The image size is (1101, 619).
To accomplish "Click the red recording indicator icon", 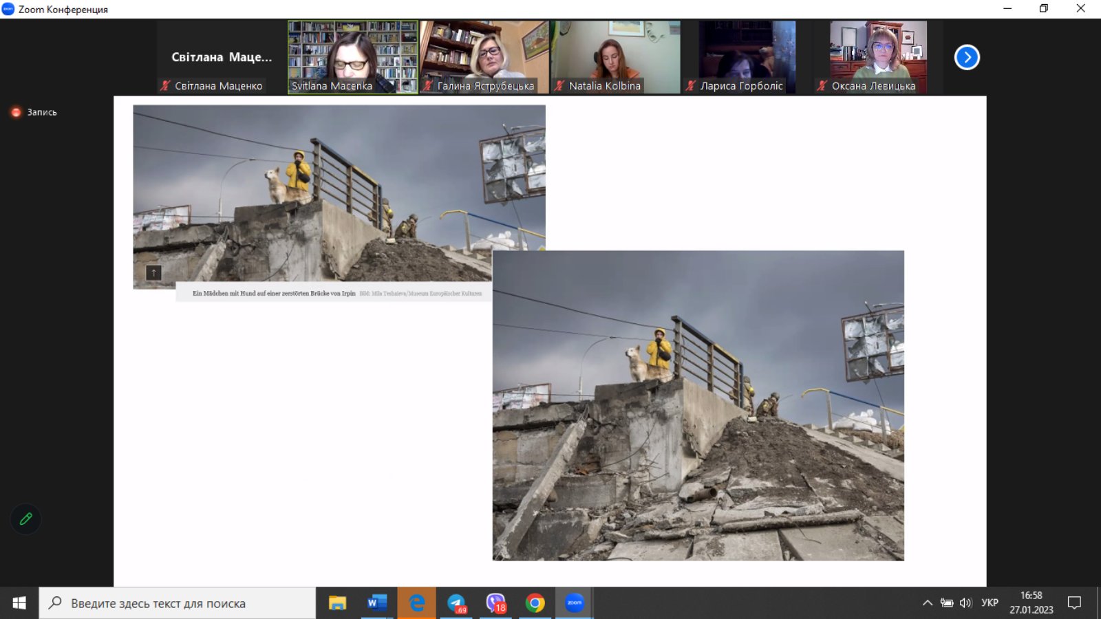I will (x=16, y=112).
